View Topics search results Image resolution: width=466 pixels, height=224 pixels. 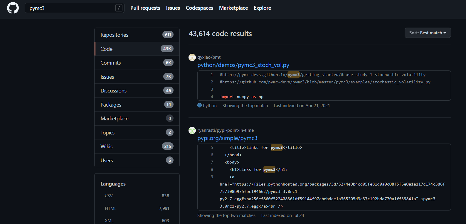click(137, 132)
